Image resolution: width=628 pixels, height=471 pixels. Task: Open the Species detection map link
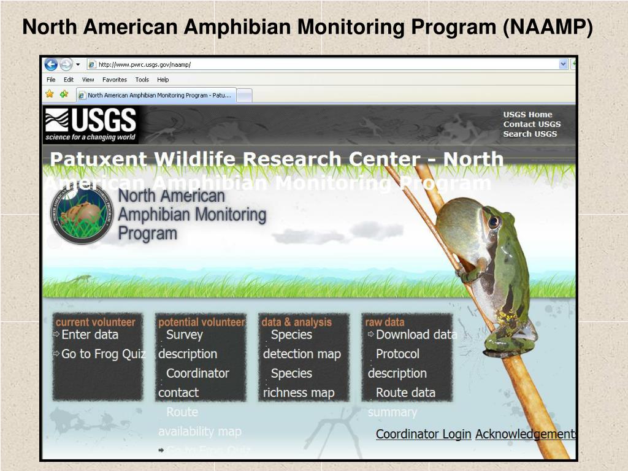tap(302, 344)
